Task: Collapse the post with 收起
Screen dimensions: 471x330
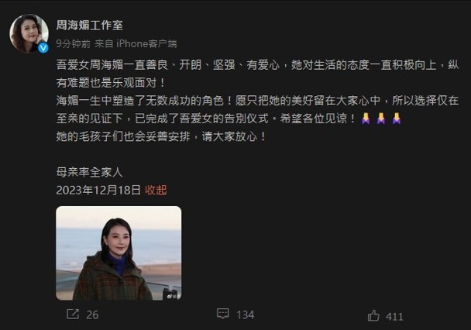Action: click(156, 190)
